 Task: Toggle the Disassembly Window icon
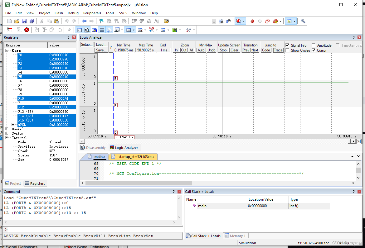(87, 30)
